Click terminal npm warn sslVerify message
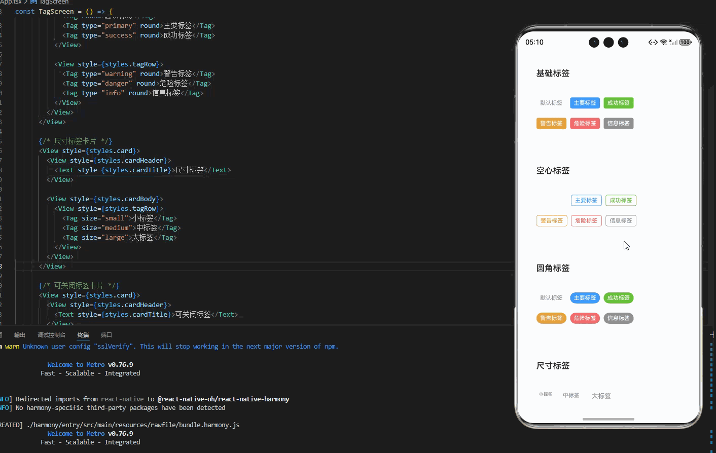 coord(169,347)
